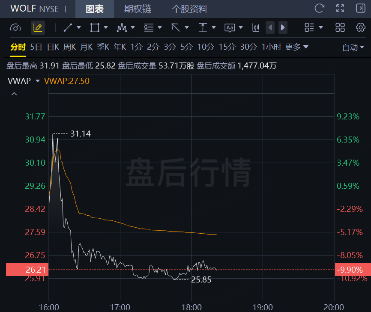
Task: Expand the rectangle shape options arrow
Action: [x=106, y=28]
